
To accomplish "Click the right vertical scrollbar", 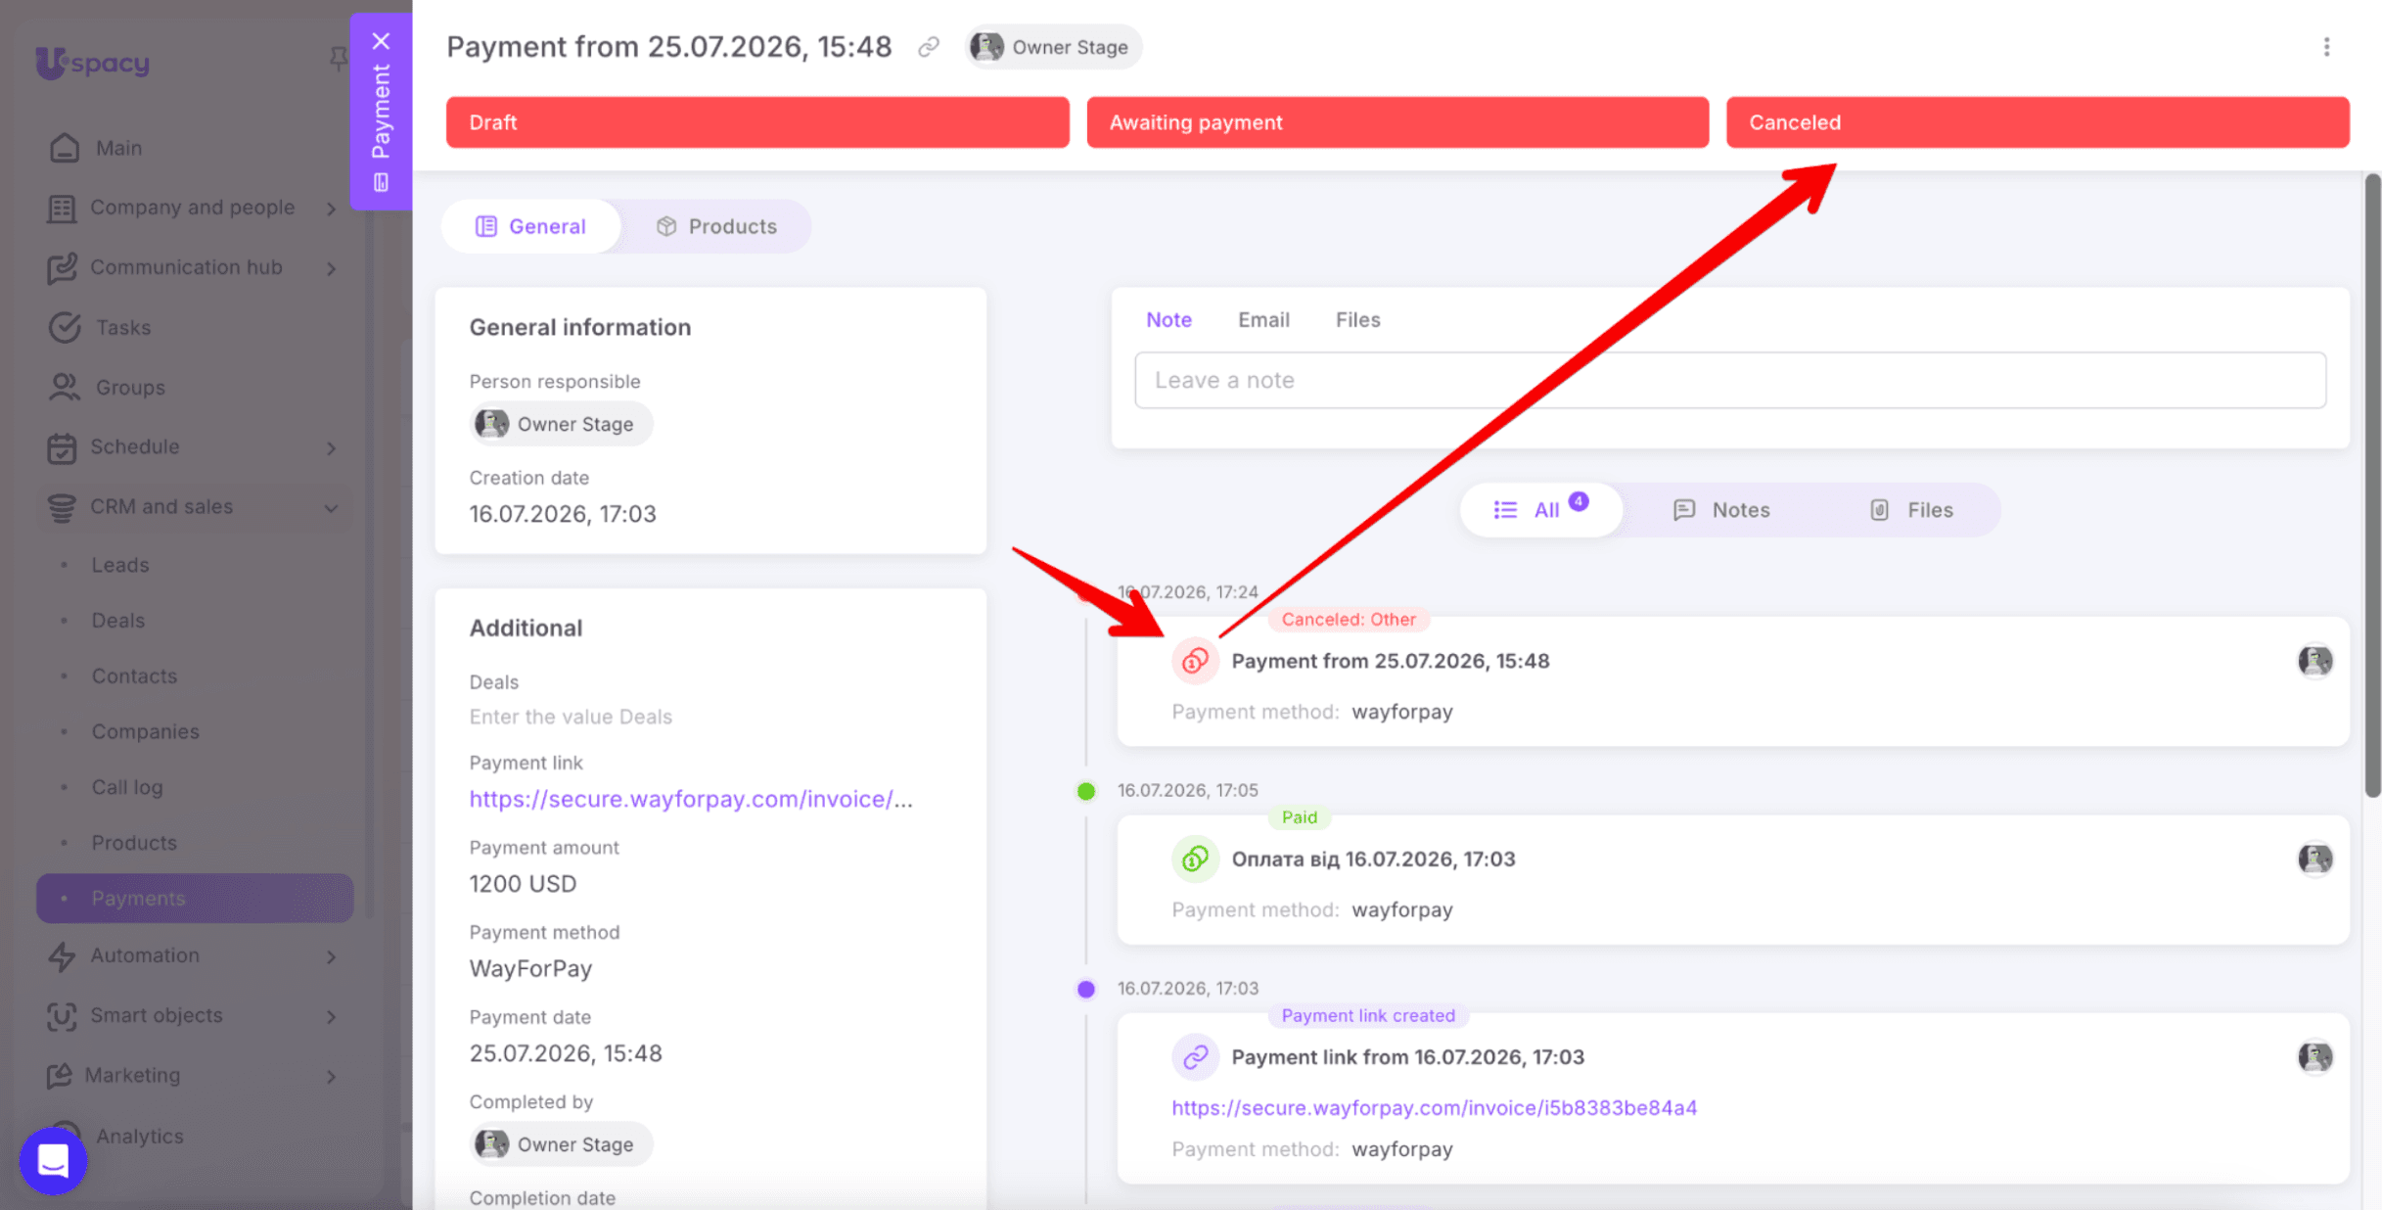I will point(2371,487).
